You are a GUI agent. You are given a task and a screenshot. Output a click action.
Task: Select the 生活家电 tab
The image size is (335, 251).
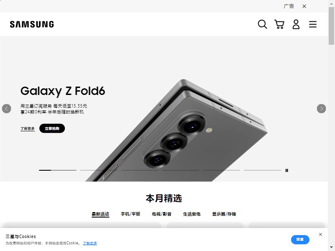pos(192,214)
